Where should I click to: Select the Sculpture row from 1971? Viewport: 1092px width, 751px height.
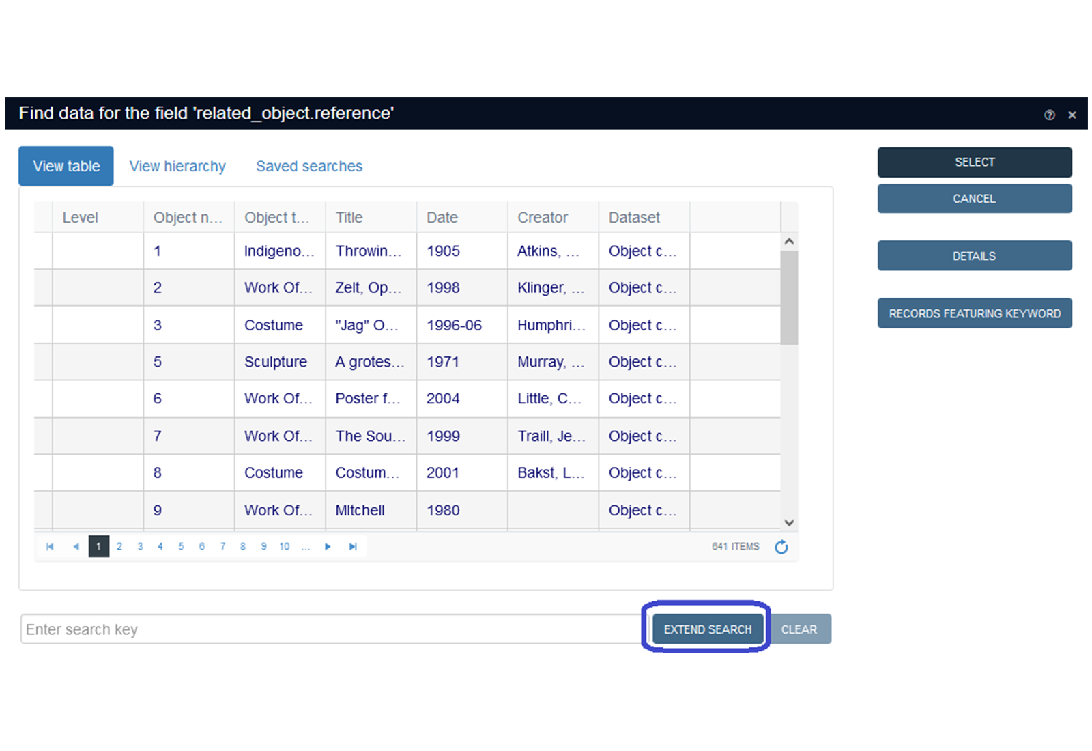point(276,362)
